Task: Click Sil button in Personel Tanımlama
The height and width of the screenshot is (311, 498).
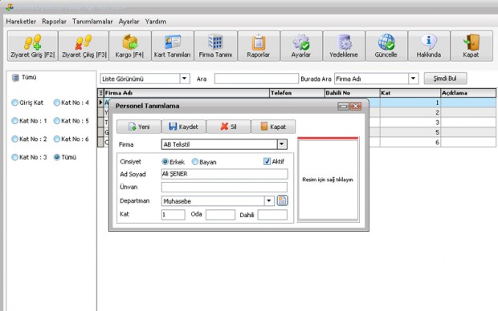Action: point(228,127)
